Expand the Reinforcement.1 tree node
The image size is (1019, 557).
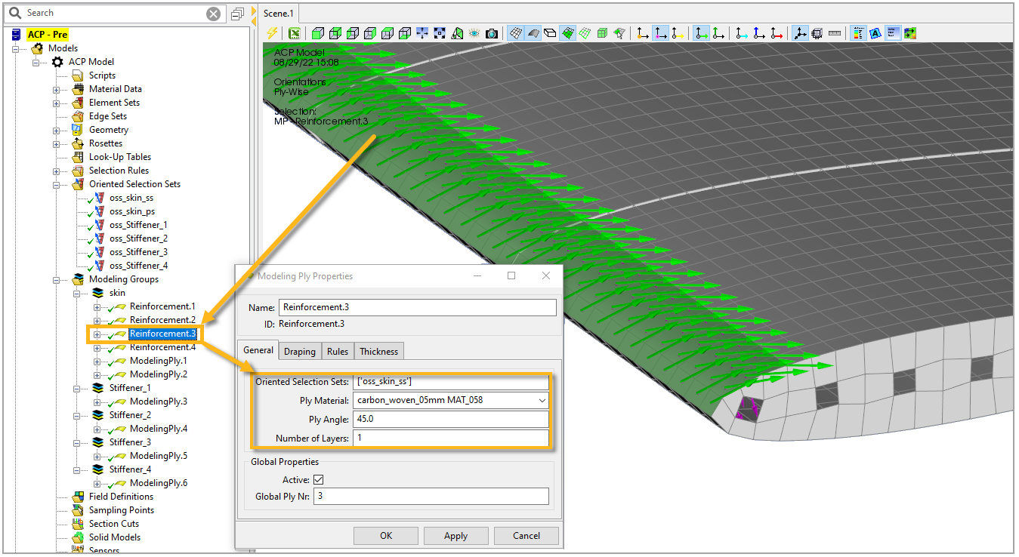pos(97,306)
